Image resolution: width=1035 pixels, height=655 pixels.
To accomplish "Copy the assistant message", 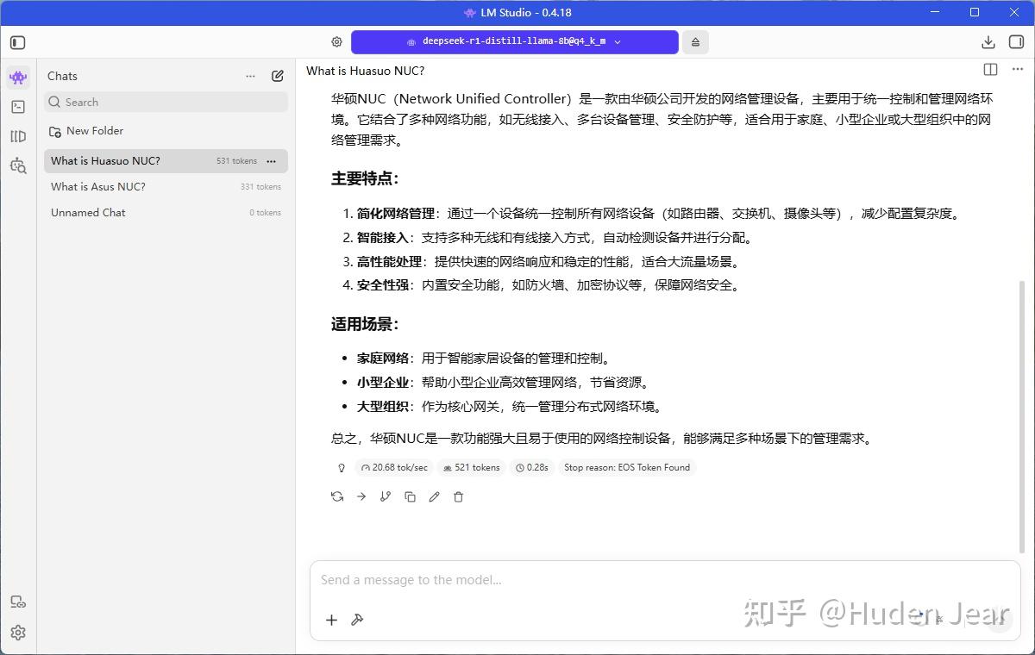I will click(410, 496).
